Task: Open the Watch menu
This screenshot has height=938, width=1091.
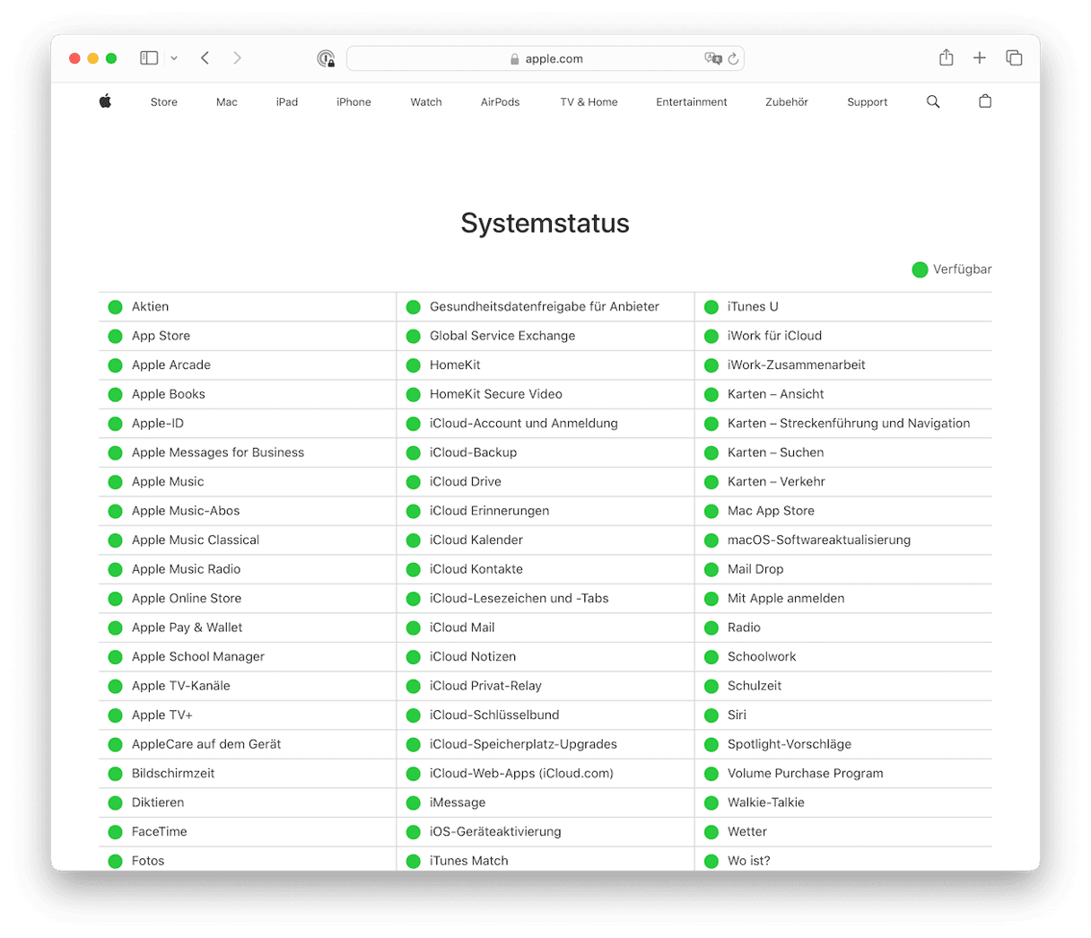Action: [426, 102]
